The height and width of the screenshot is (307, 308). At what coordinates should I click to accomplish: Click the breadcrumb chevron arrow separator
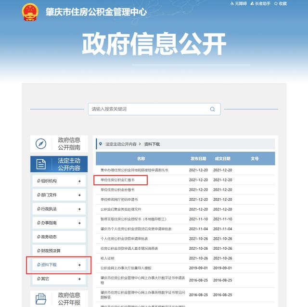tap(140, 144)
